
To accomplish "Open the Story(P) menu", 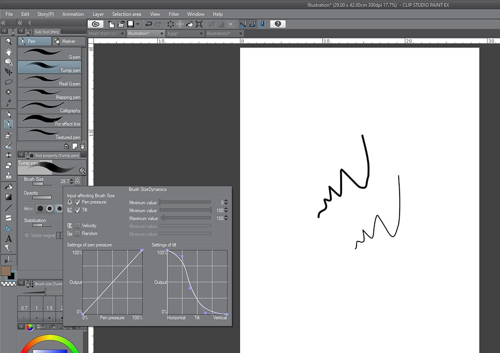I will pos(46,14).
